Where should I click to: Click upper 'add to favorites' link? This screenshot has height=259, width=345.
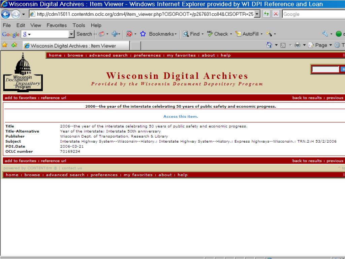pyautogui.click(x=21, y=98)
